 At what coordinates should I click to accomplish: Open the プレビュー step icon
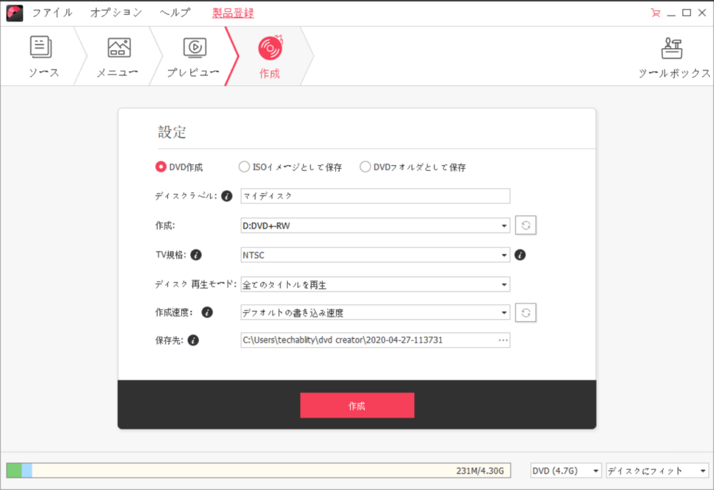(193, 56)
